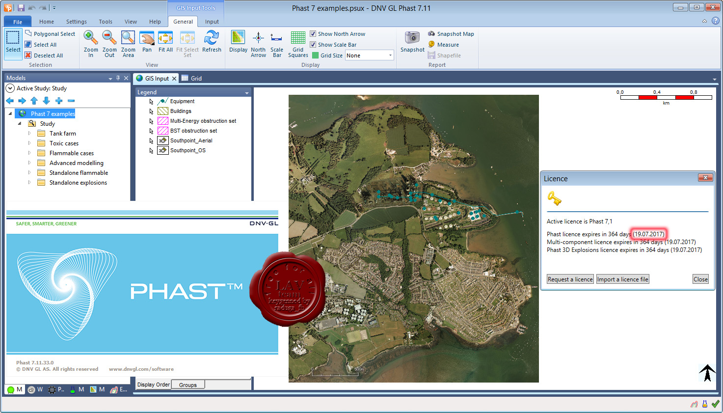Activate the Measure tool
723x413 pixels.
coord(443,45)
